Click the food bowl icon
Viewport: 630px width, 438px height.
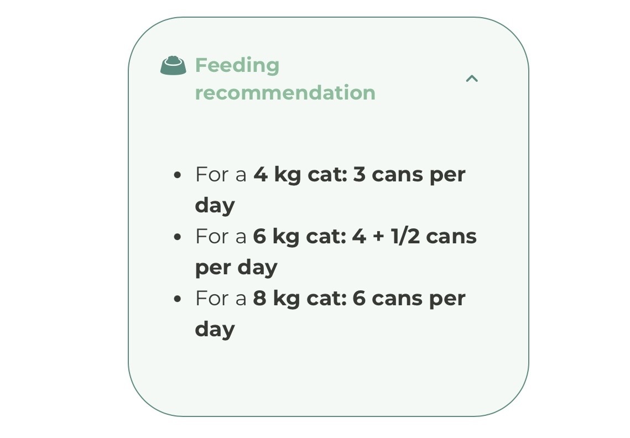coord(173,66)
